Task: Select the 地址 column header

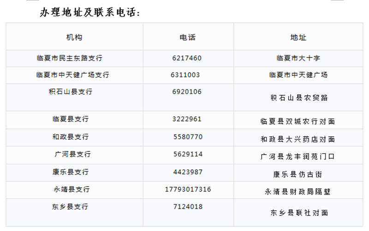Action: coord(298,37)
